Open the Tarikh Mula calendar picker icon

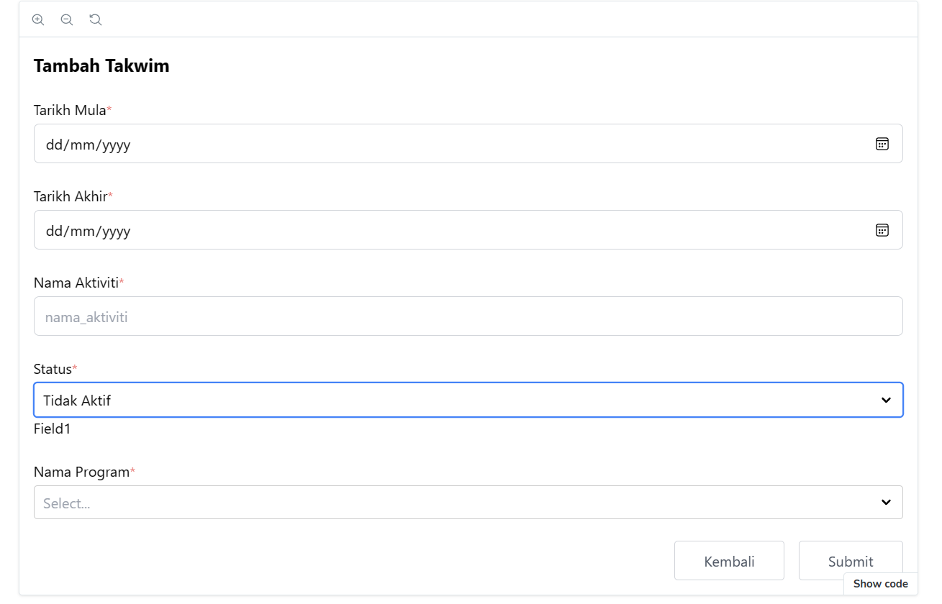[882, 144]
